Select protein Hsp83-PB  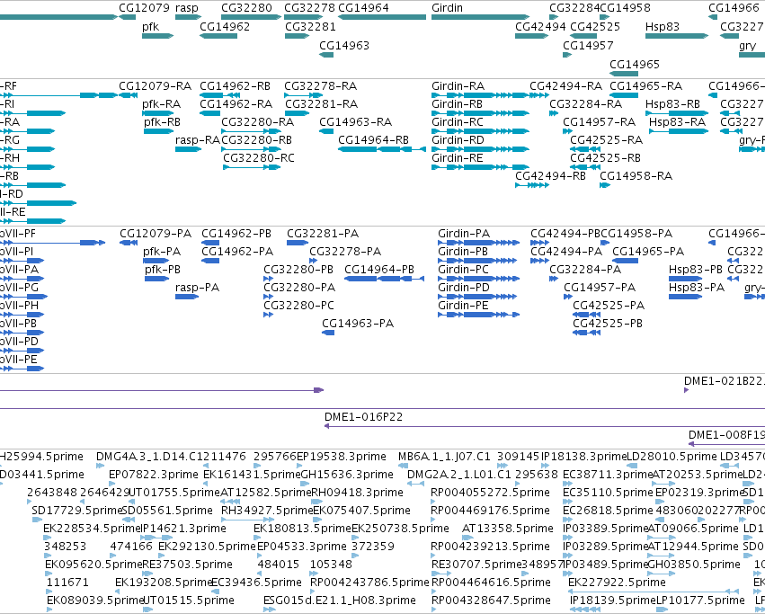tap(686, 279)
